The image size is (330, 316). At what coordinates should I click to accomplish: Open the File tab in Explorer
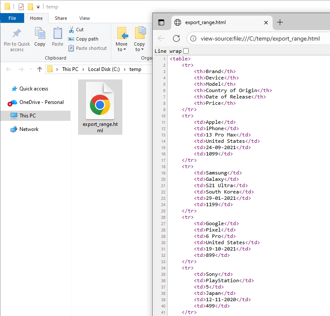pos(12,18)
